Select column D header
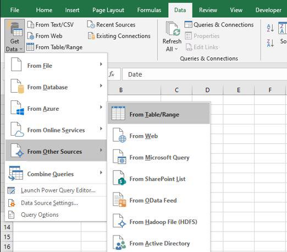Viewport: 287px width, 252px height. coord(207,90)
